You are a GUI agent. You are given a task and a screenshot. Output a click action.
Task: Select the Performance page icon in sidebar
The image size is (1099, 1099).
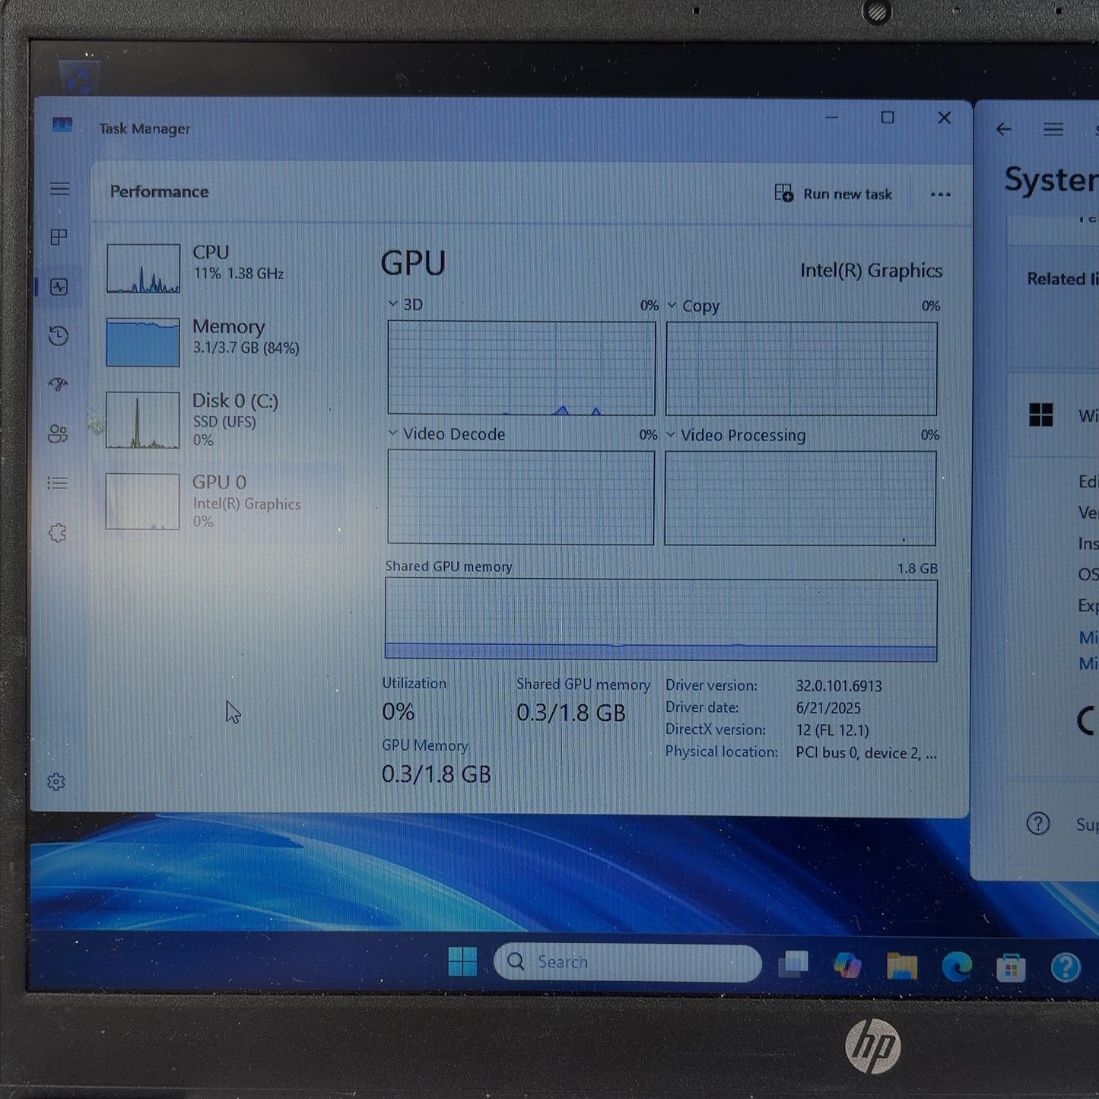[x=59, y=287]
